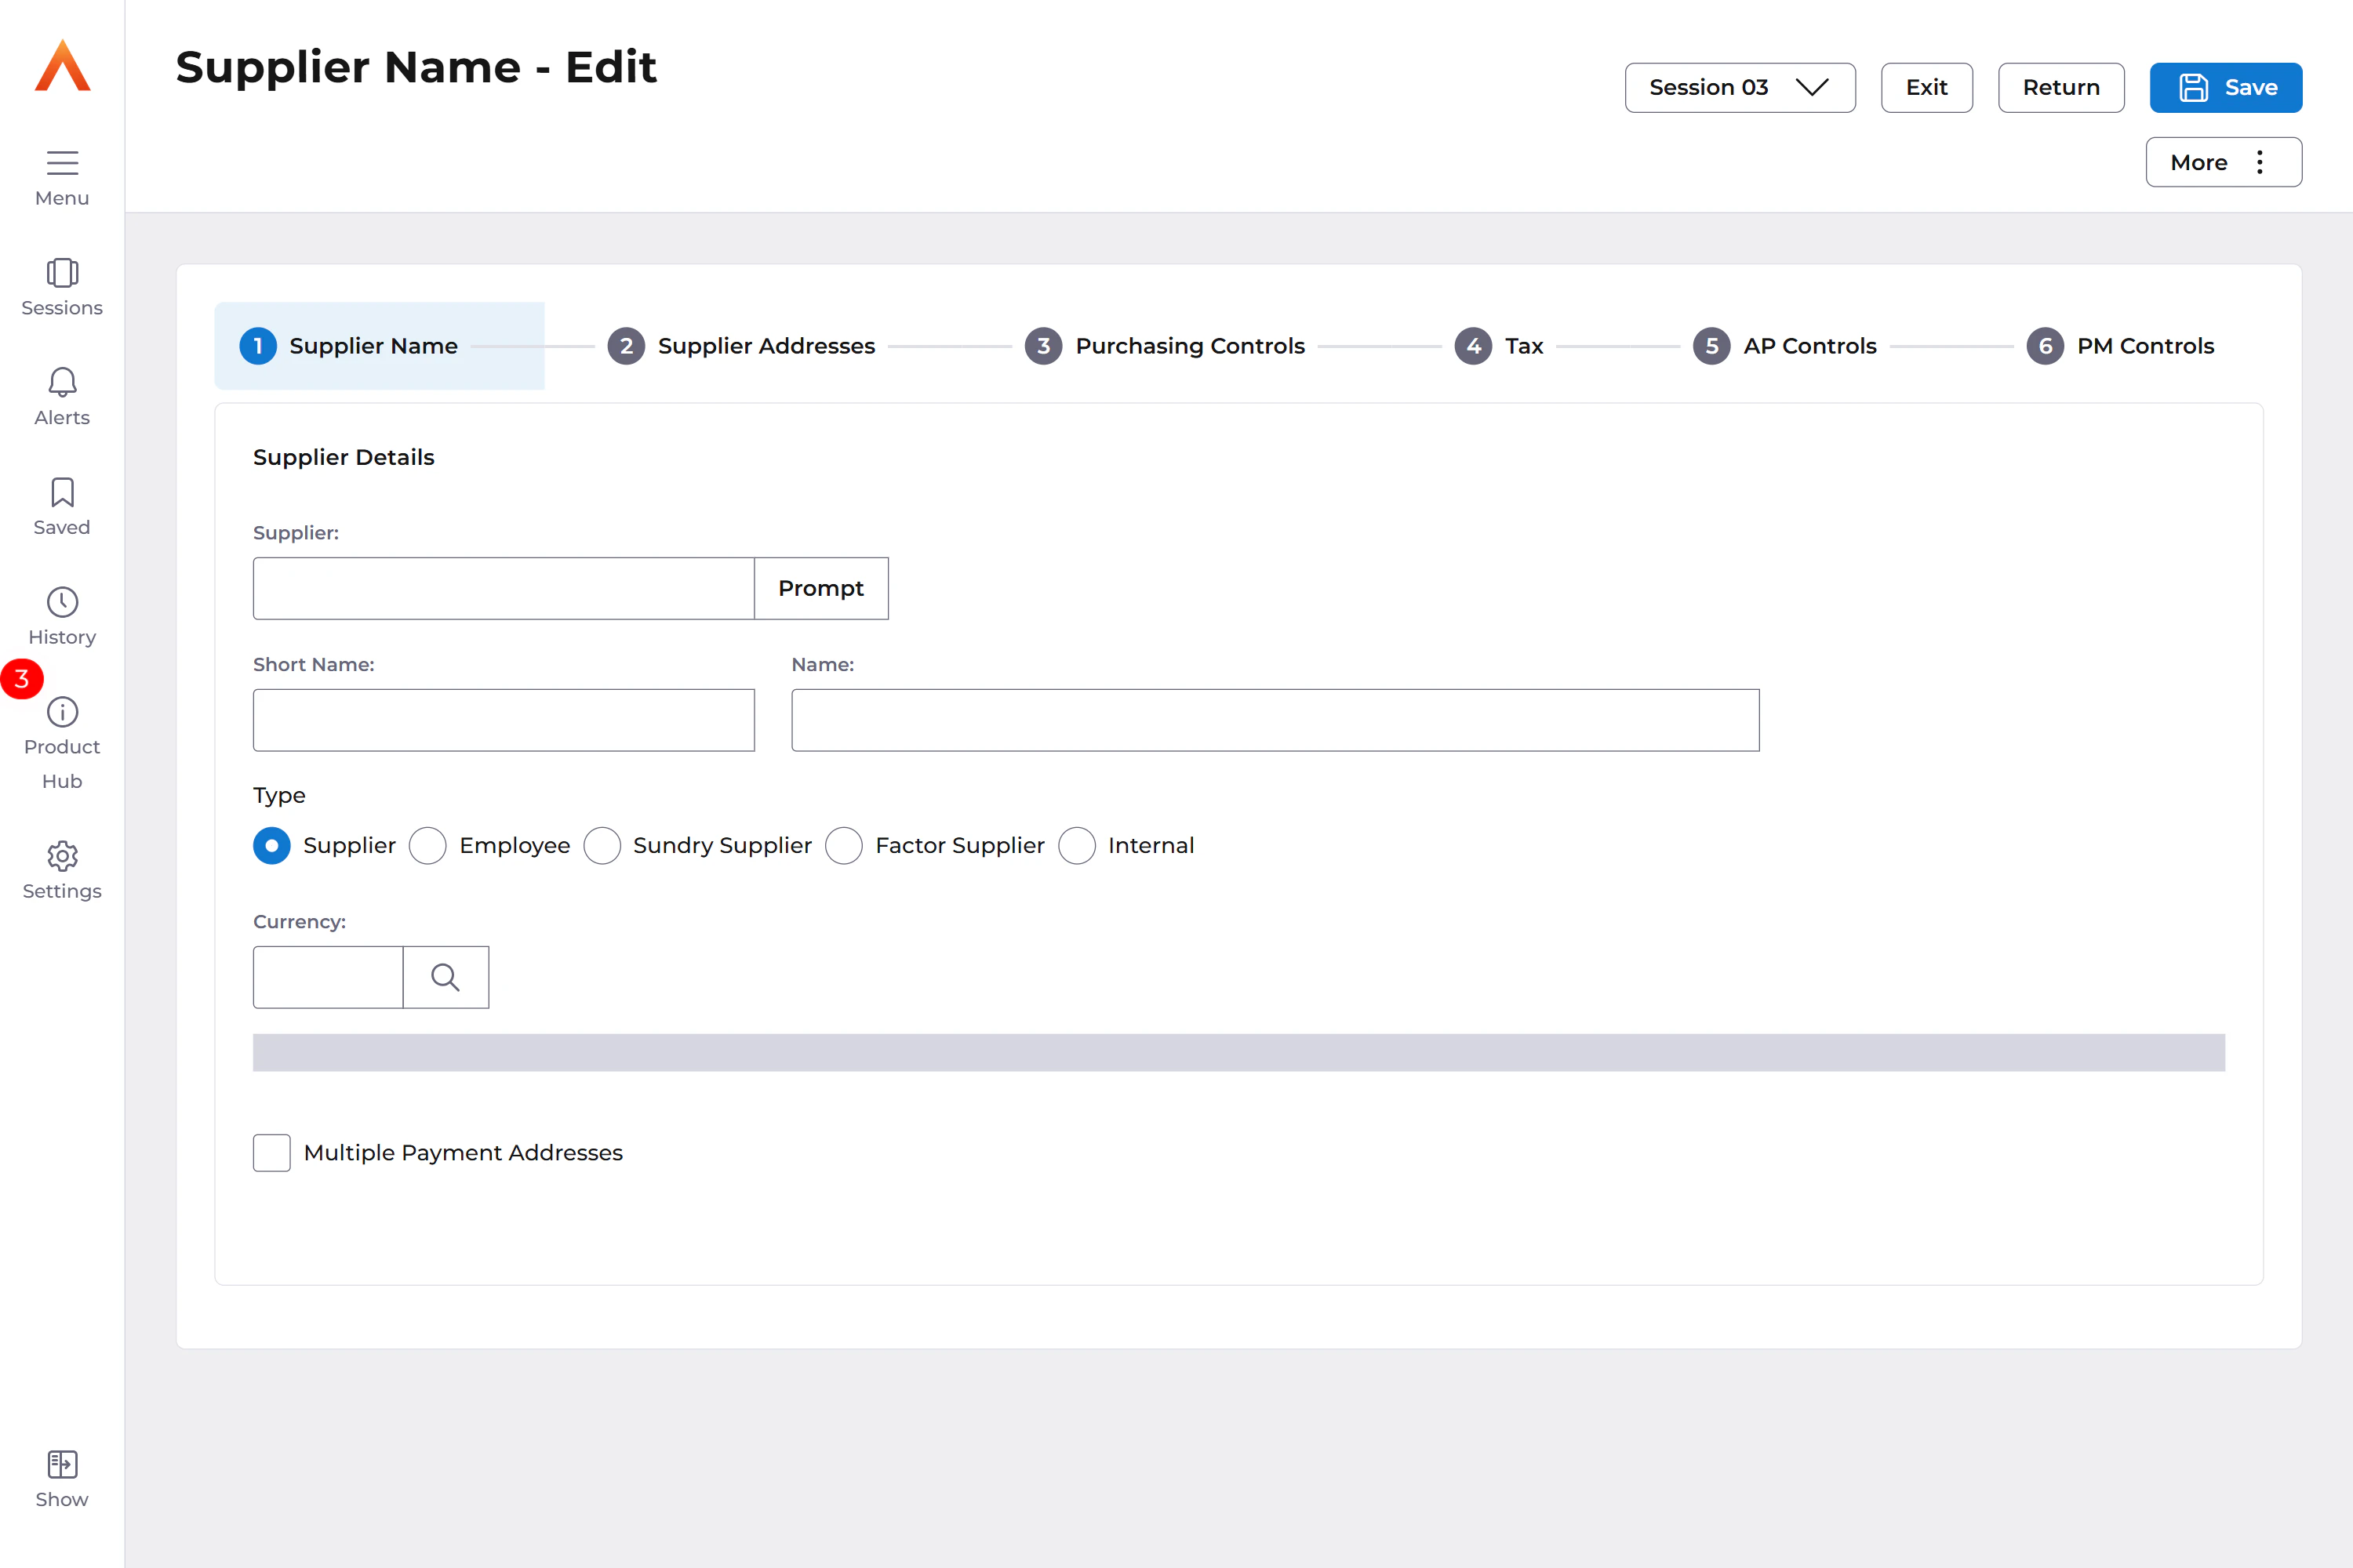Check Alerts using the bell icon
The height and width of the screenshot is (1568, 2353).
click(x=61, y=382)
